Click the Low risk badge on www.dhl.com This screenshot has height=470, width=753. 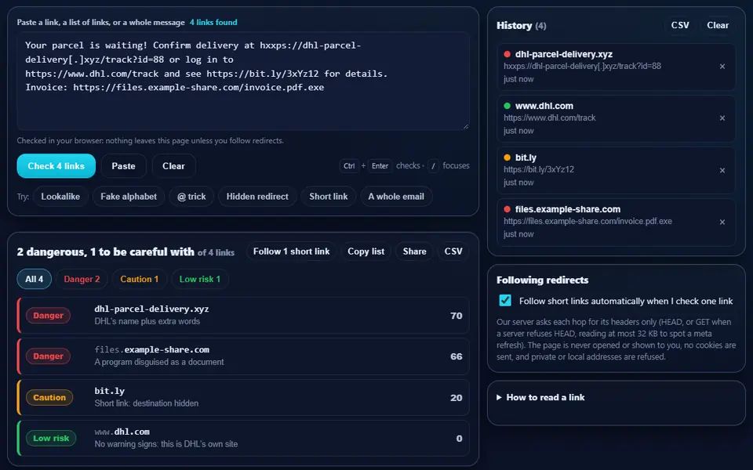[x=51, y=439]
